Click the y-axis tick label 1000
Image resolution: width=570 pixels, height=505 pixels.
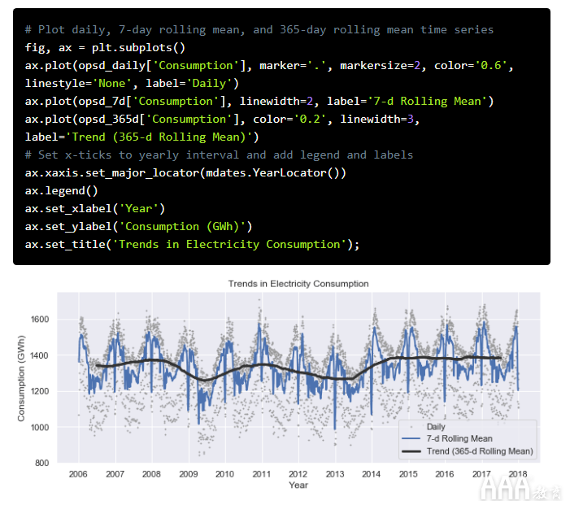coord(40,427)
